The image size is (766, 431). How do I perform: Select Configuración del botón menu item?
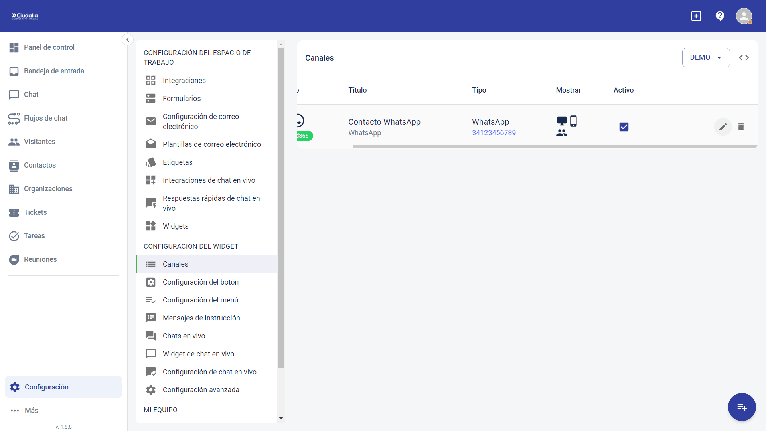tap(200, 282)
